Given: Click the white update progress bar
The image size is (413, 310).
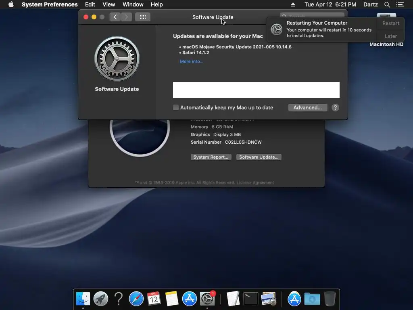Looking at the screenshot, I should click(256, 90).
